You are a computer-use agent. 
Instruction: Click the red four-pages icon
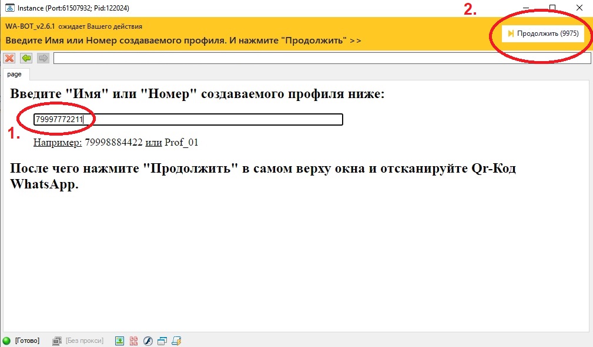(x=133, y=341)
